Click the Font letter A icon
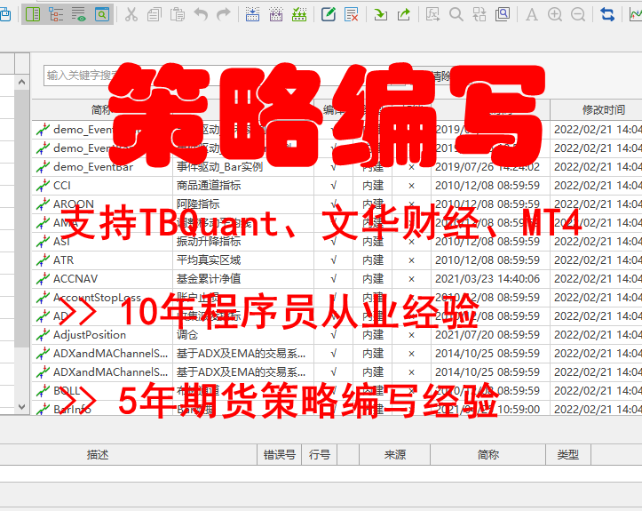The image size is (642, 511). [x=532, y=14]
